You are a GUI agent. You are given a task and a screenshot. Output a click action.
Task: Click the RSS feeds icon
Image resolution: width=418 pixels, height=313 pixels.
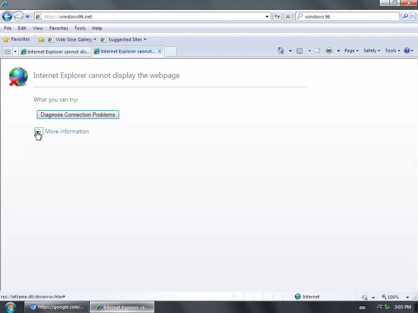click(x=300, y=51)
